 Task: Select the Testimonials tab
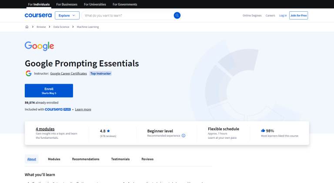(120, 159)
